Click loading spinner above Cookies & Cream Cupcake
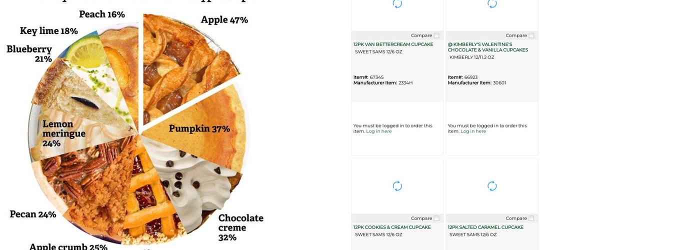Image resolution: width=700 pixels, height=250 pixels. pos(397,186)
